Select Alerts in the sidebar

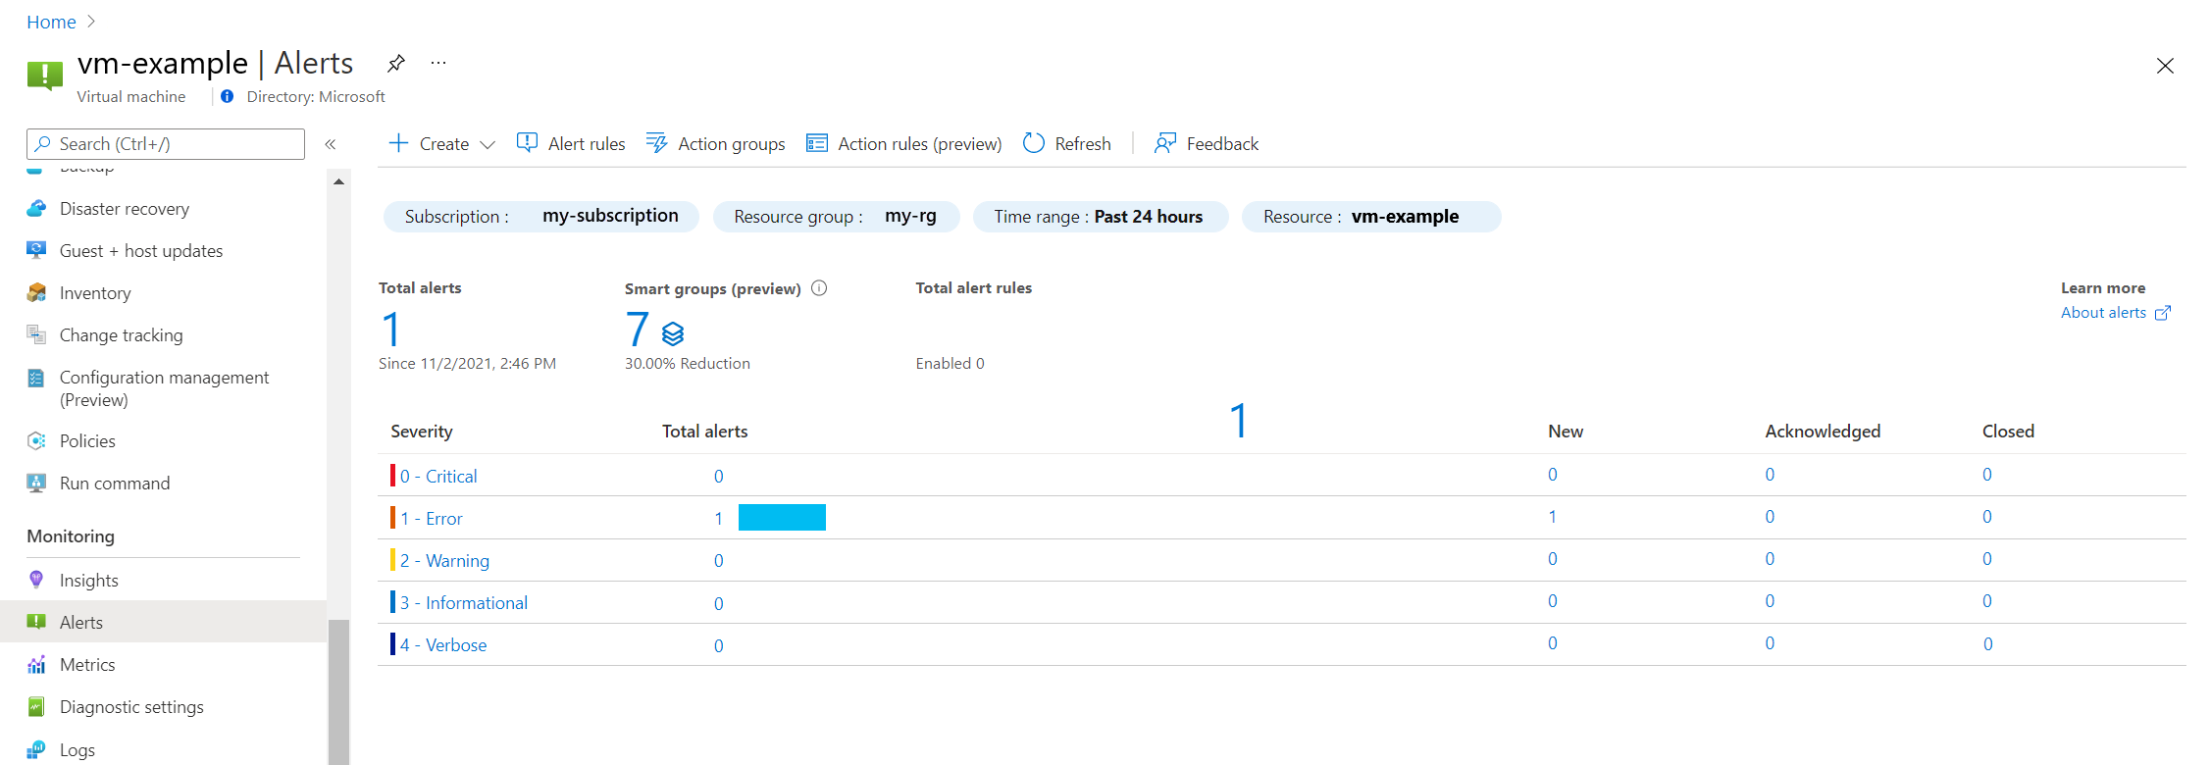click(x=163, y=623)
